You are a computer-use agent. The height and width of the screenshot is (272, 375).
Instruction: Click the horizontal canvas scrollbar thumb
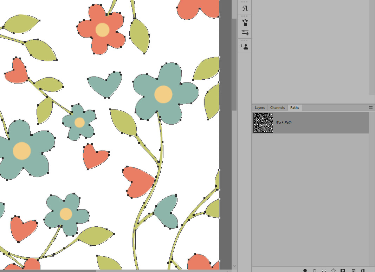[x=48, y=271]
